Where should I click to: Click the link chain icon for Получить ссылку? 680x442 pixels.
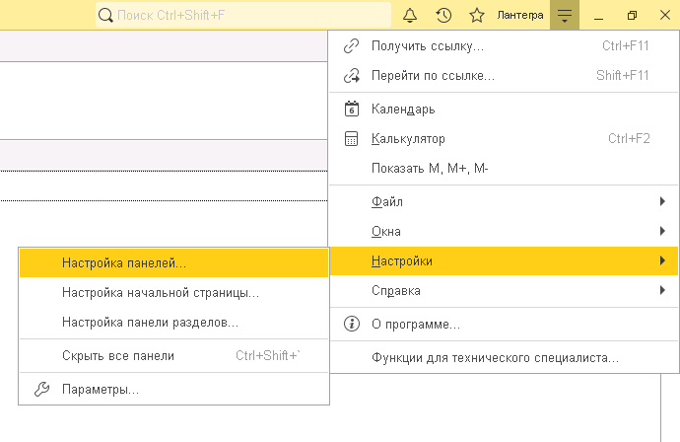[351, 46]
